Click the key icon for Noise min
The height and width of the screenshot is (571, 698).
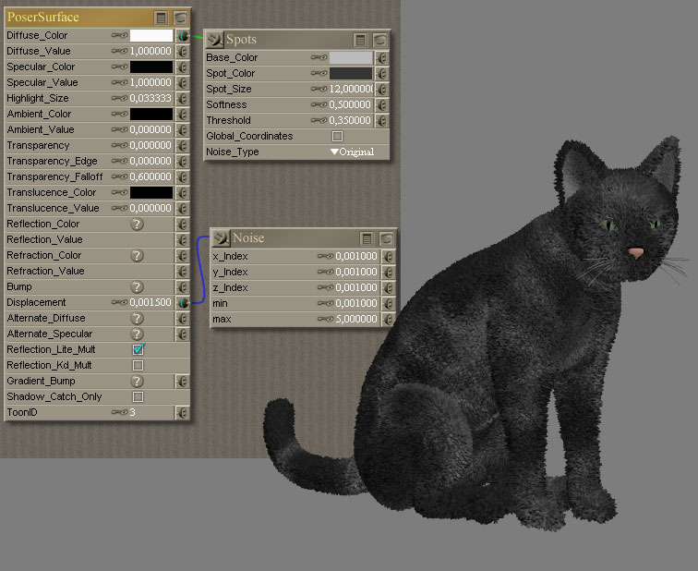(x=325, y=303)
